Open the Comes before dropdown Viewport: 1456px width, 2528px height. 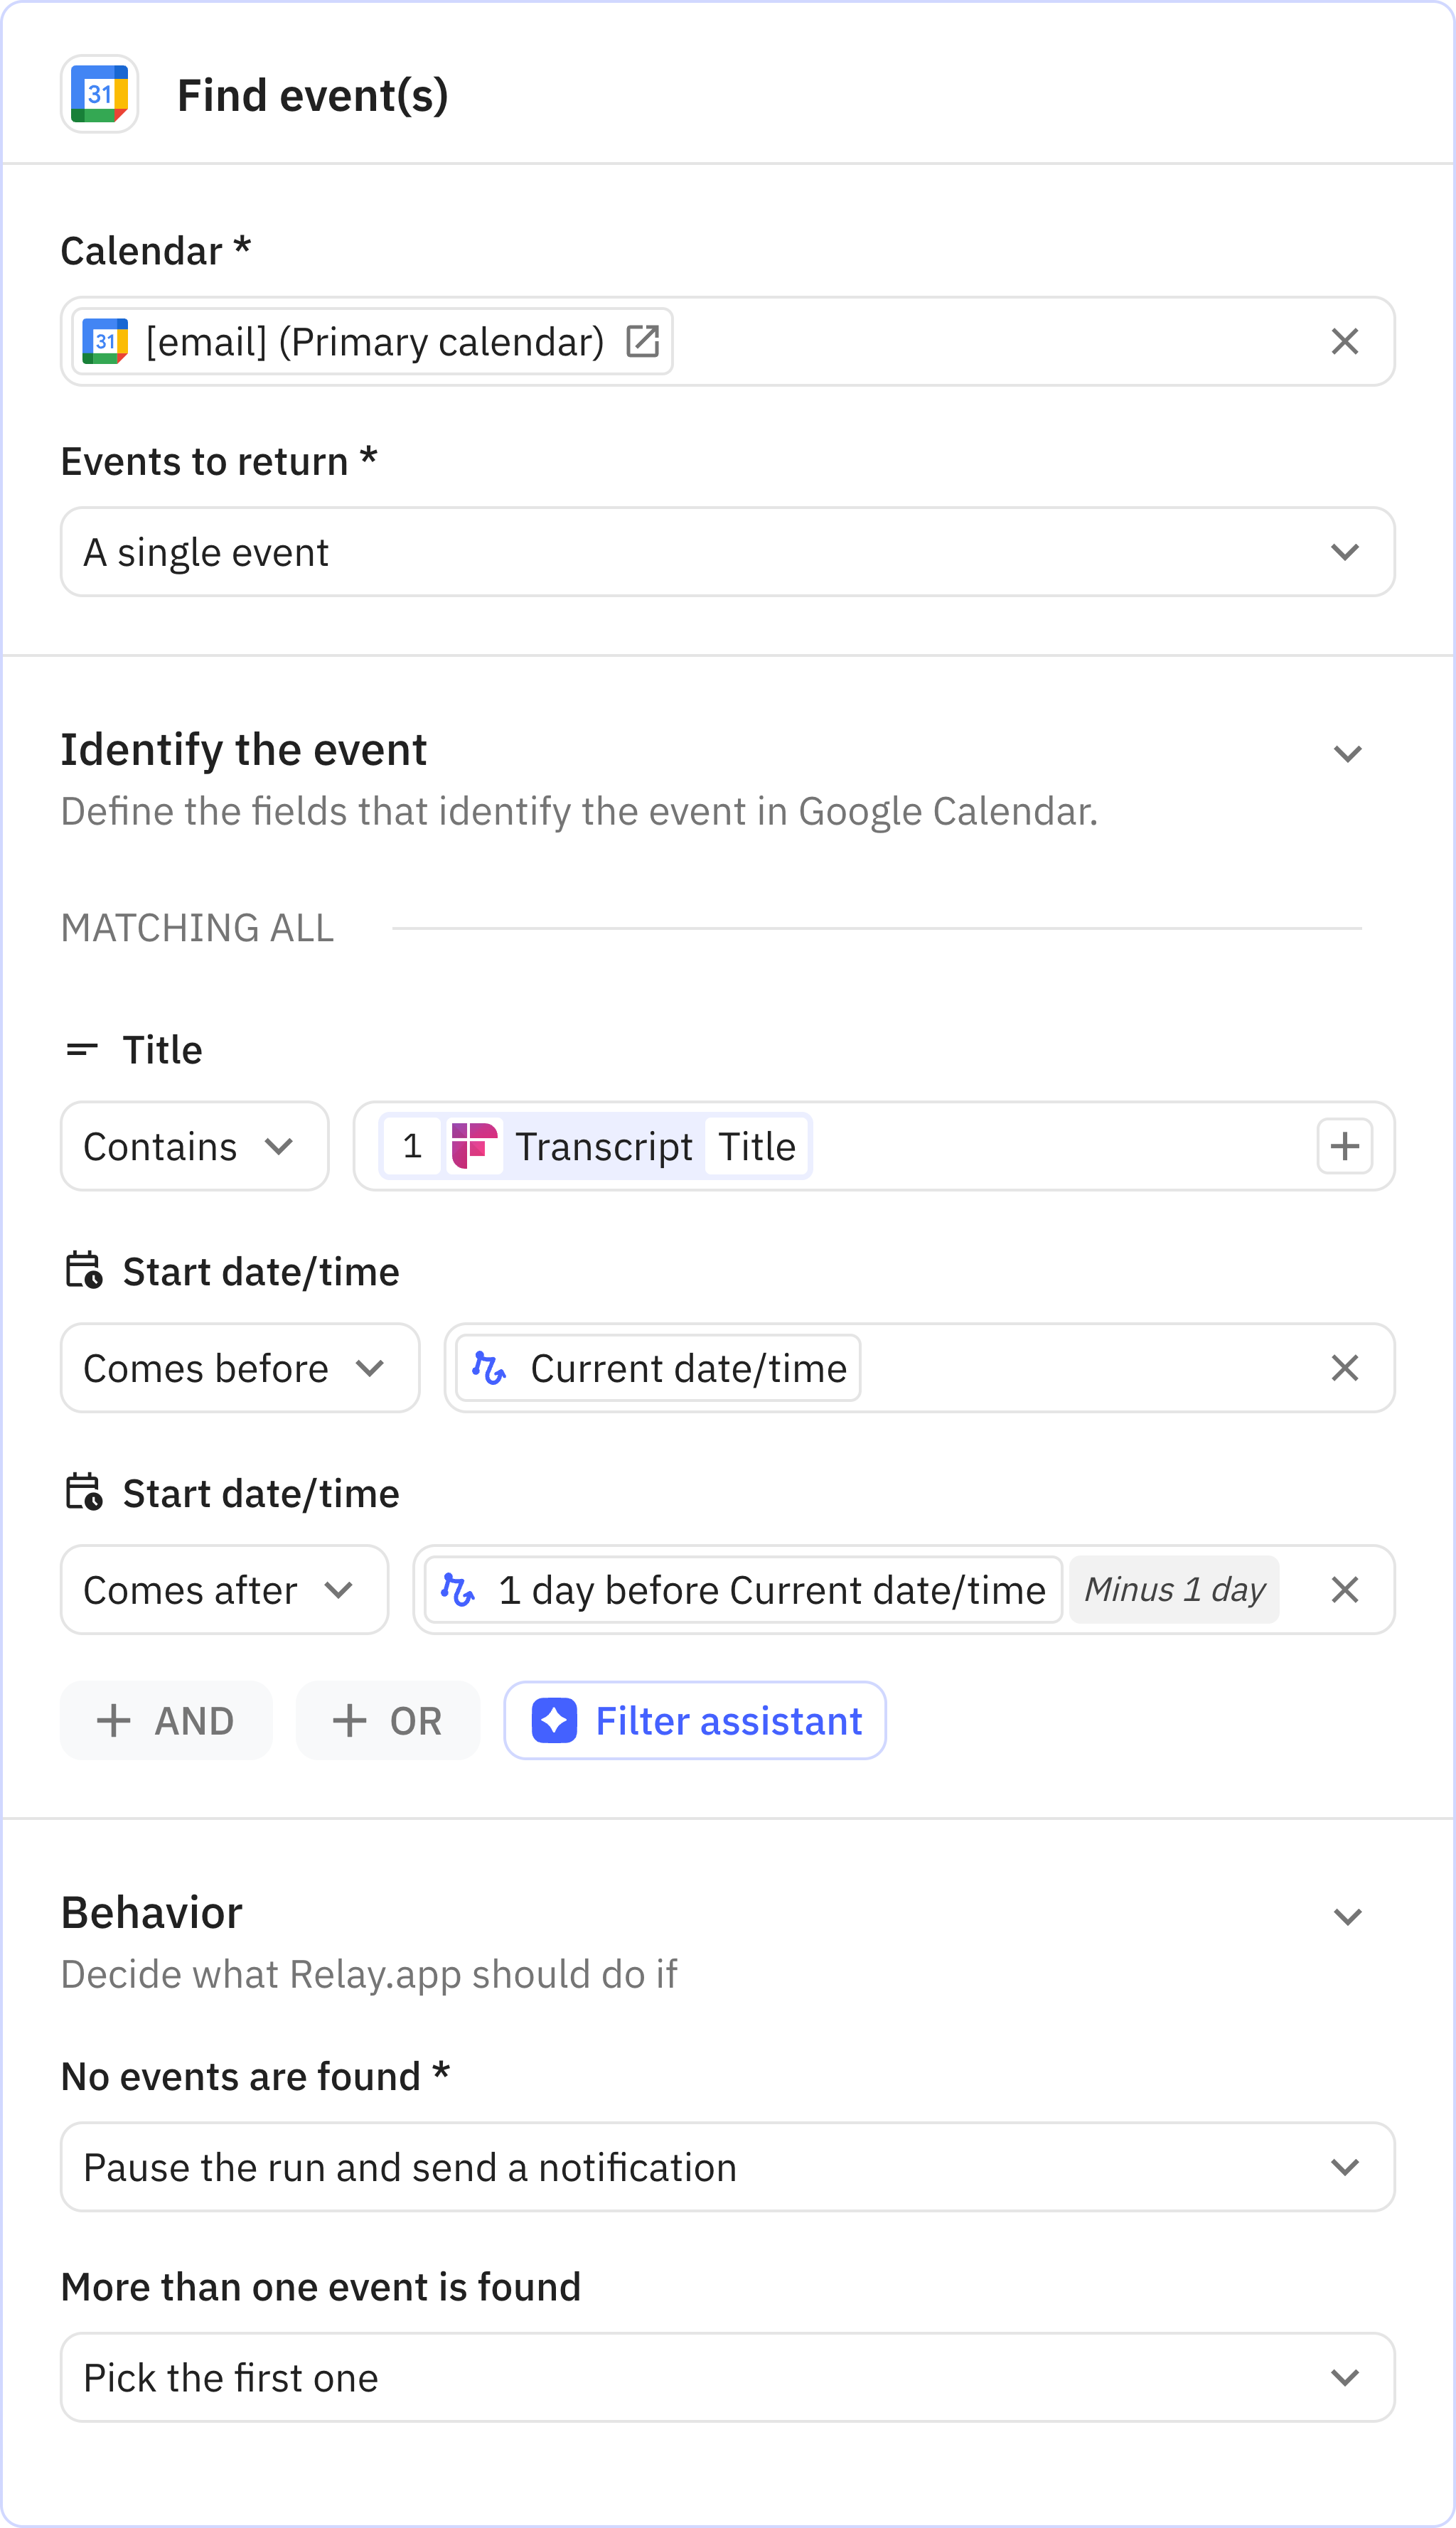(x=239, y=1367)
